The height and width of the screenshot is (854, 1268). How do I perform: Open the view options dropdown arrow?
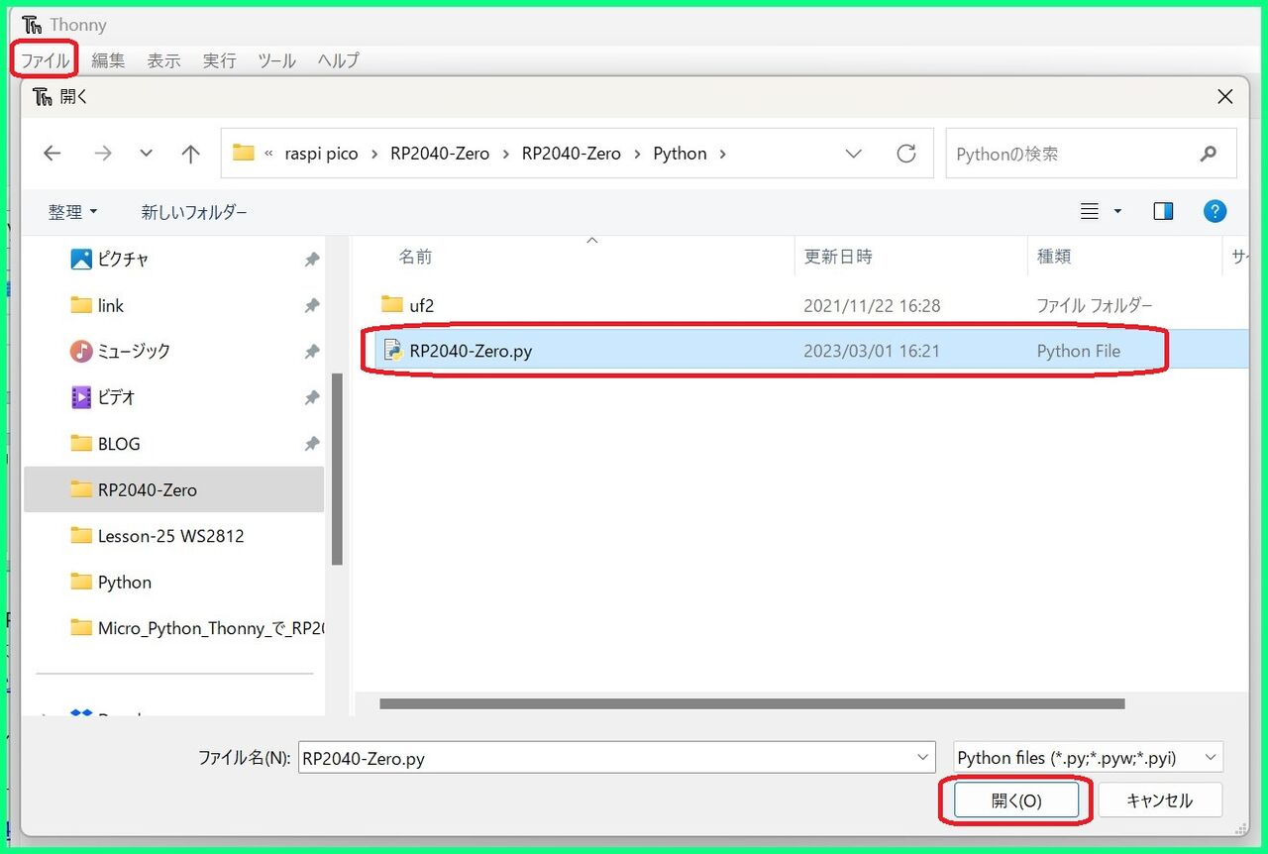tap(1118, 211)
